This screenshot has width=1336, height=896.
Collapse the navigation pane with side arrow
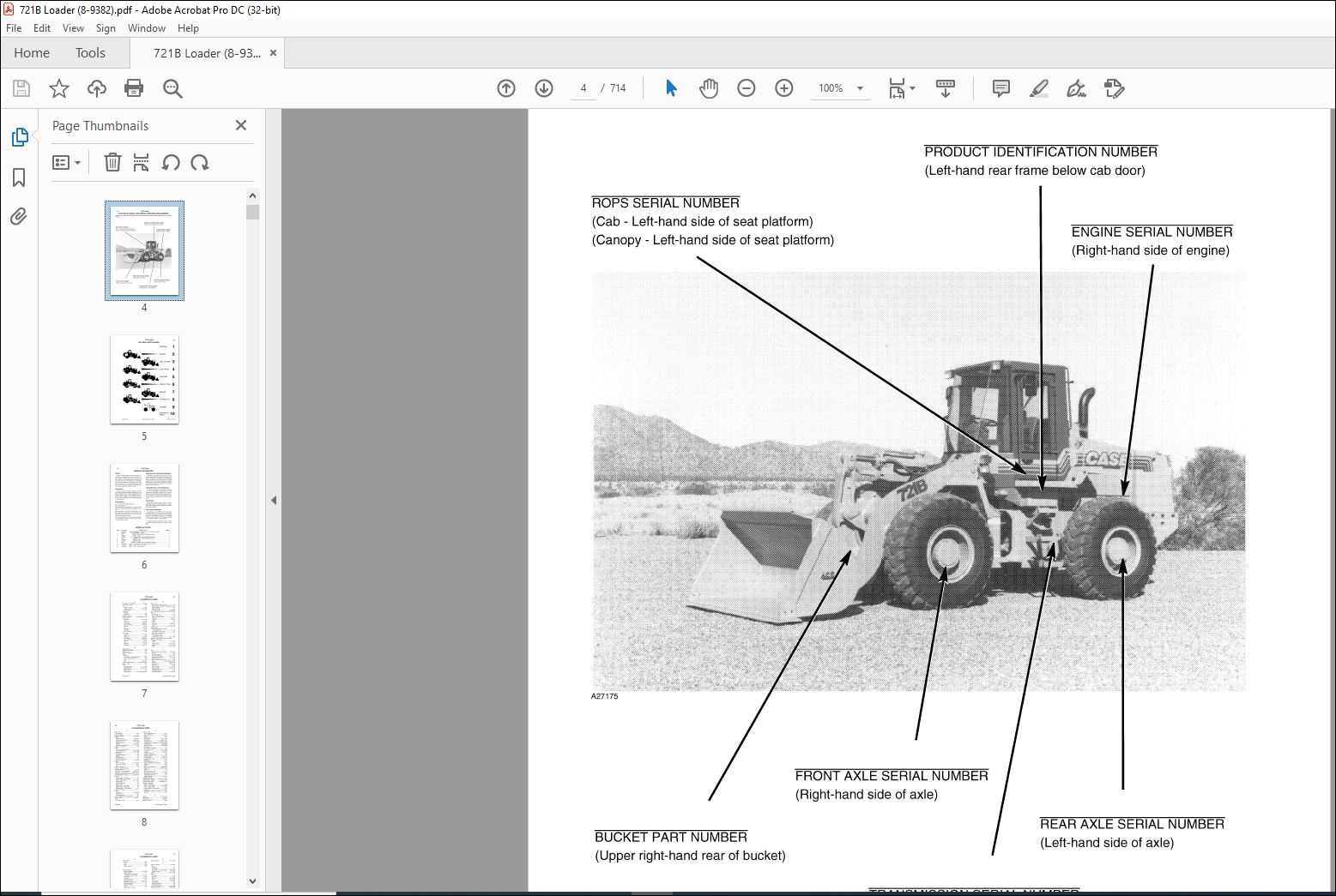(274, 500)
